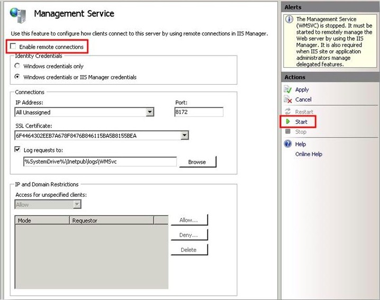
Task: Click the Stop link in Actions
Action: (301, 132)
